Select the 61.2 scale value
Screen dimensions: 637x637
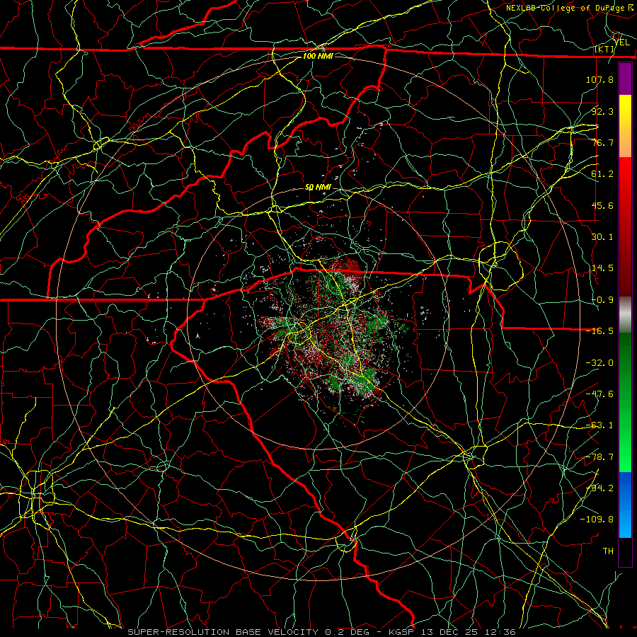coord(602,174)
